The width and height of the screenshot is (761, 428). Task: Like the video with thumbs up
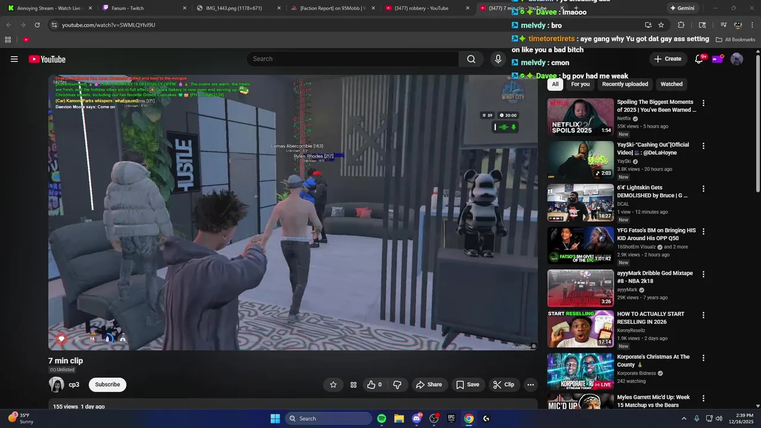tap(375, 385)
